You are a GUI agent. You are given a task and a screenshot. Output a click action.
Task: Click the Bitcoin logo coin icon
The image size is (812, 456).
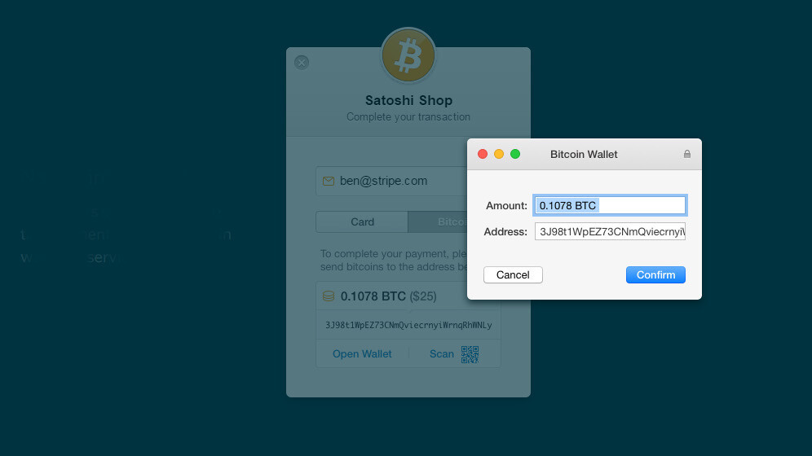tap(408, 55)
